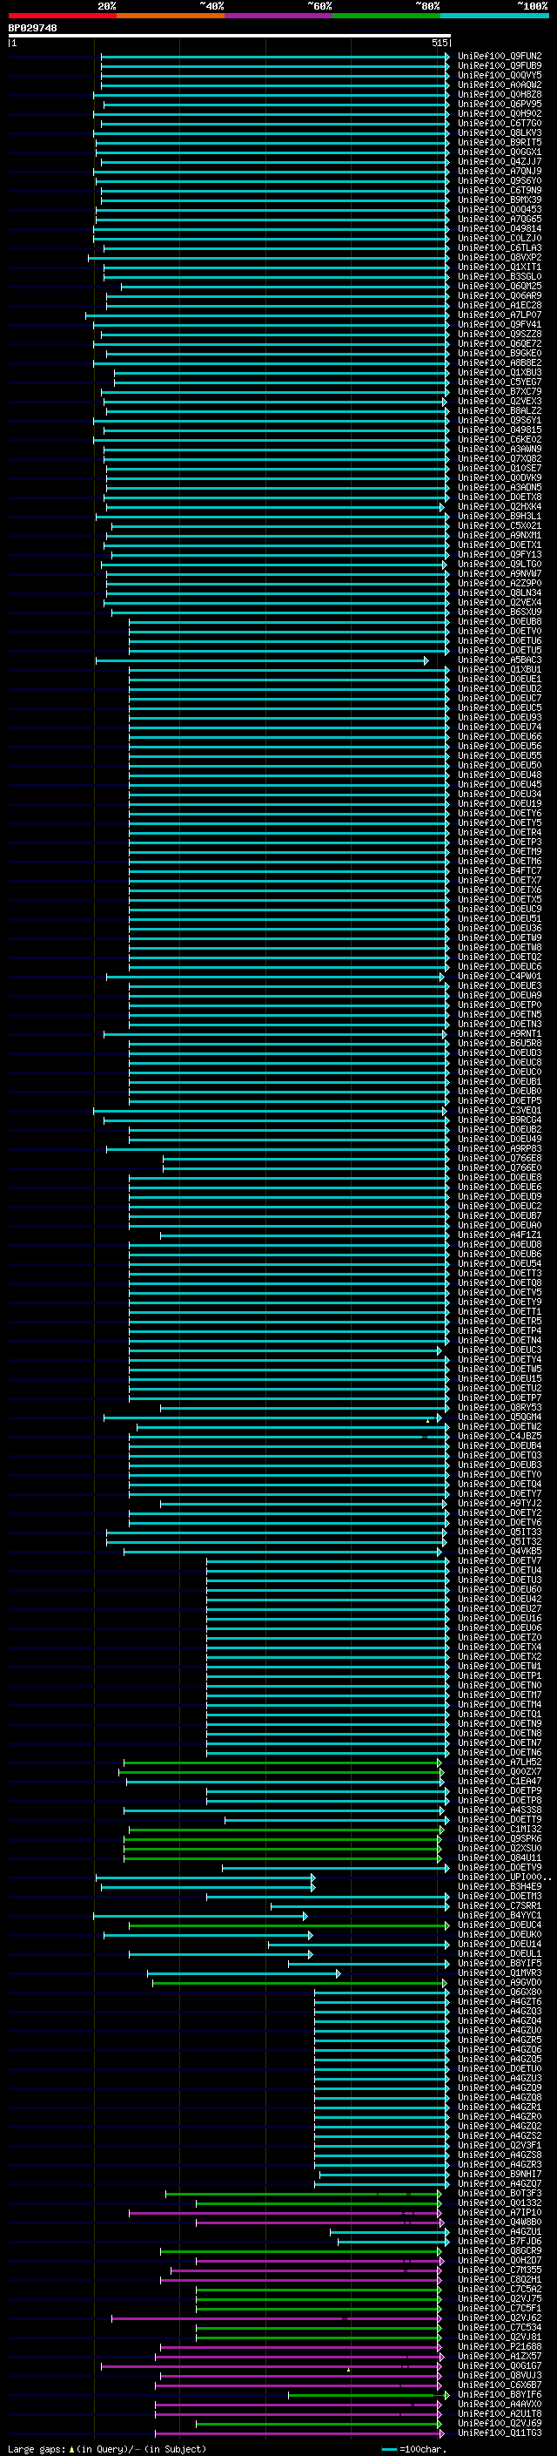
Task: Click the alignment bar for UniRef100_A5BAC3
Action: tap(262, 660)
